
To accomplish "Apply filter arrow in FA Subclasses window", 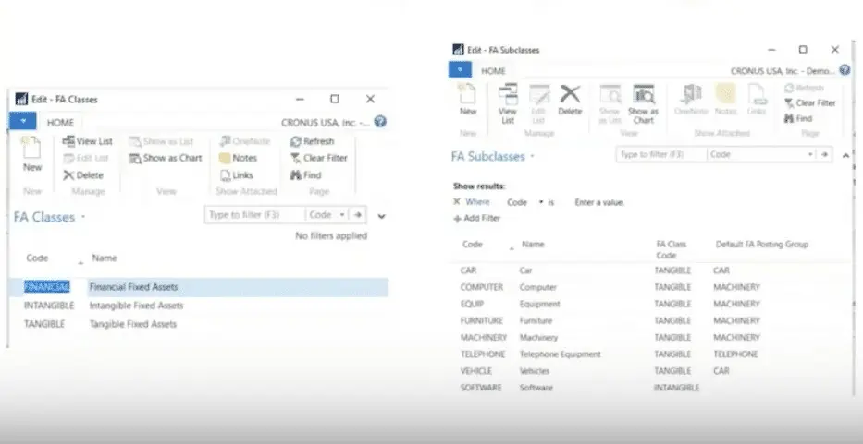I will (824, 154).
